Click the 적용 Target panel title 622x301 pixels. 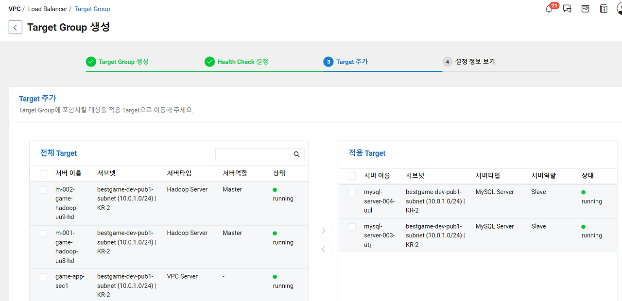click(367, 153)
